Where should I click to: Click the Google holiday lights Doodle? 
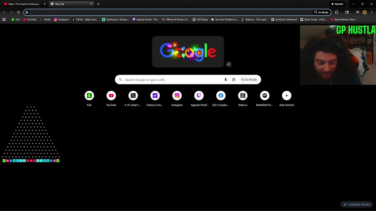pyautogui.click(x=188, y=52)
